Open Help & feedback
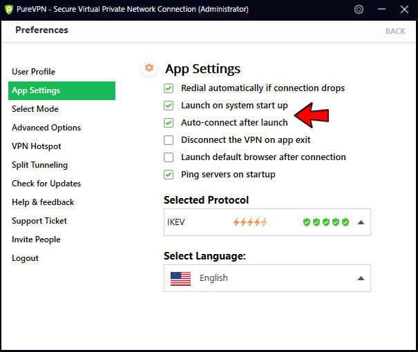This screenshot has height=352, width=418. pos(43,202)
